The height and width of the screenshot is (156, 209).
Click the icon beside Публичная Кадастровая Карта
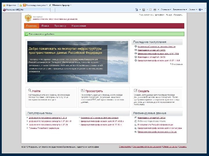[136, 121]
